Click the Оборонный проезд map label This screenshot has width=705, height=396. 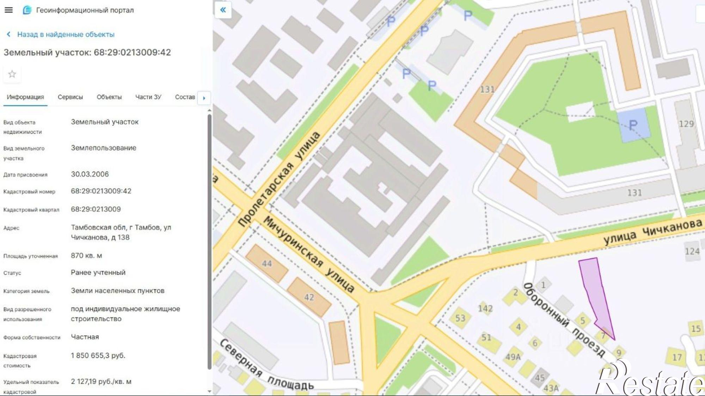pyautogui.click(x=564, y=320)
